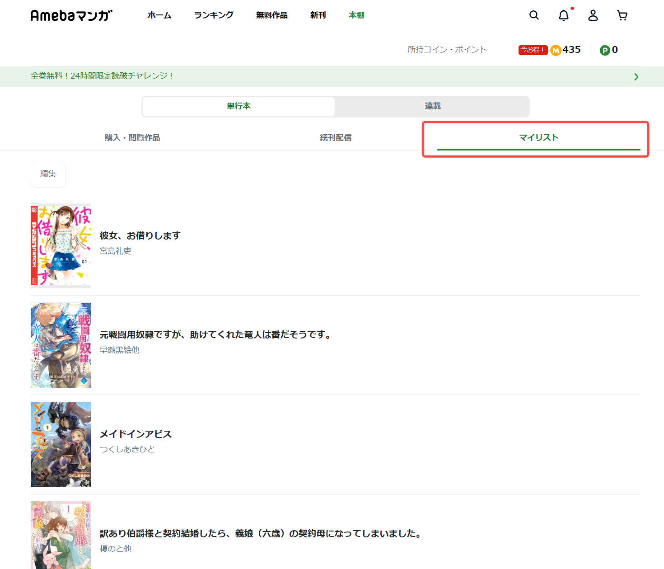Click the title 彼女、お借りします
Viewport: 664px width, 569px height.
140,236
